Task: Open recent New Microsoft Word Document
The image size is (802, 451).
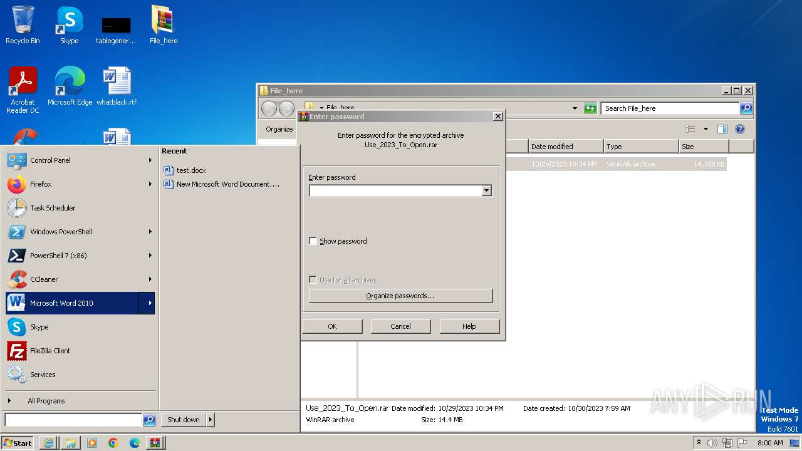Action: point(221,184)
